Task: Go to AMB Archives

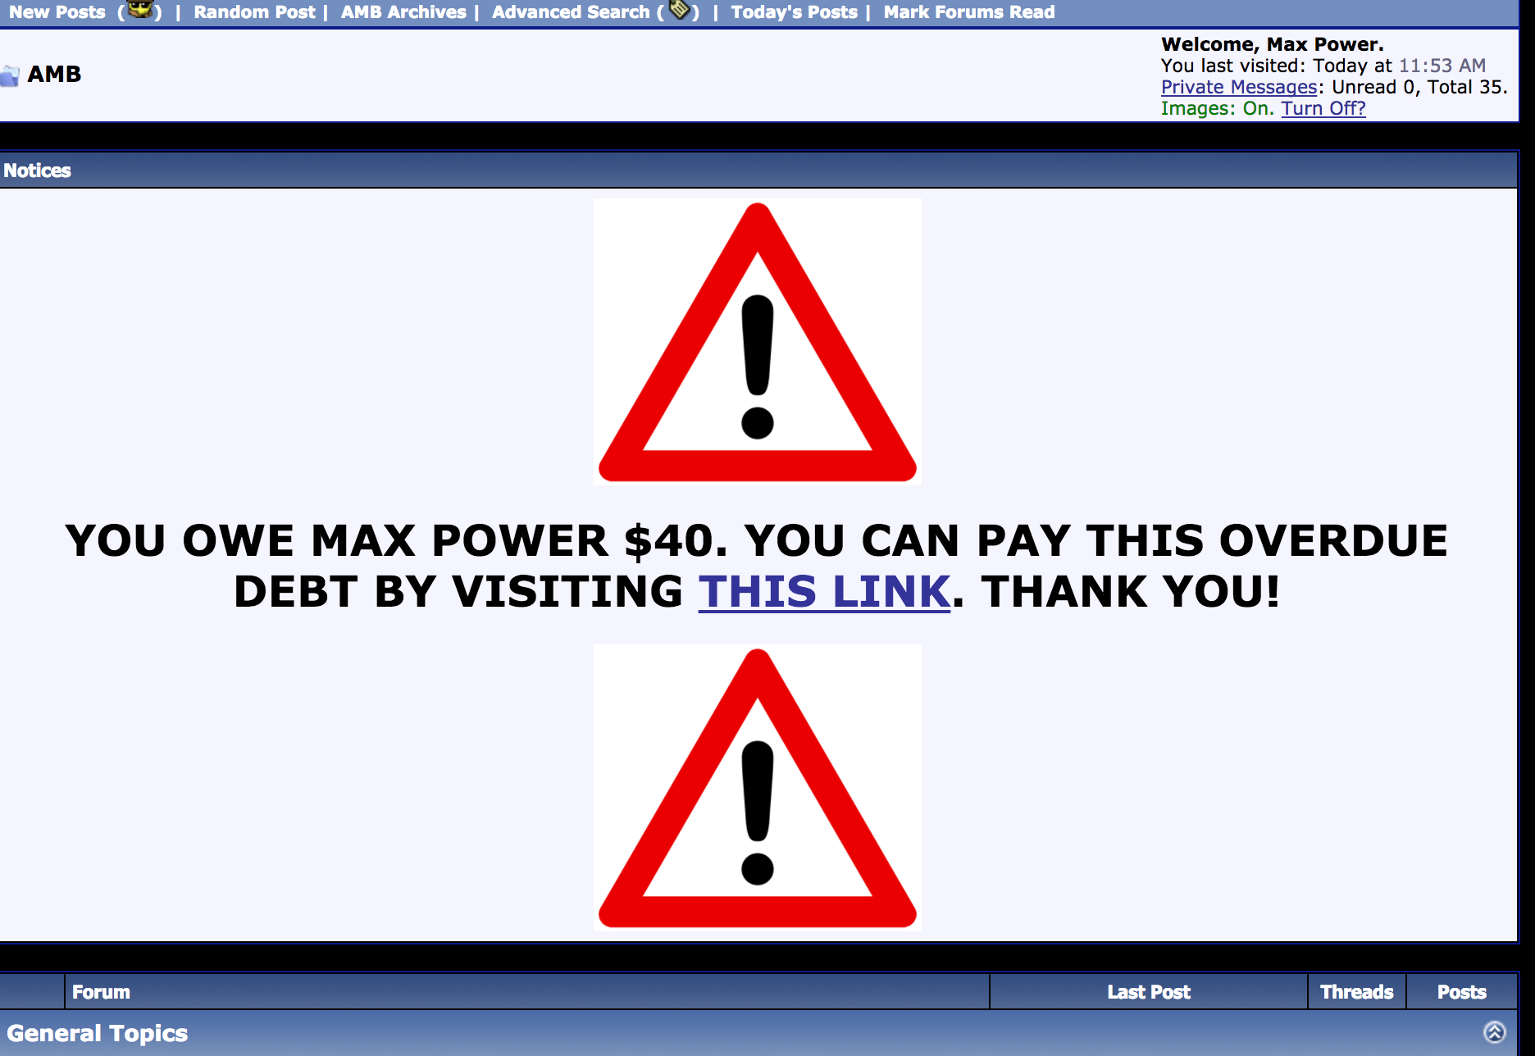Action: point(403,12)
